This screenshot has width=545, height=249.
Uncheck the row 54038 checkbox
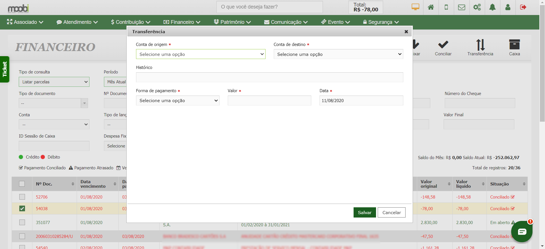(x=22, y=208)
